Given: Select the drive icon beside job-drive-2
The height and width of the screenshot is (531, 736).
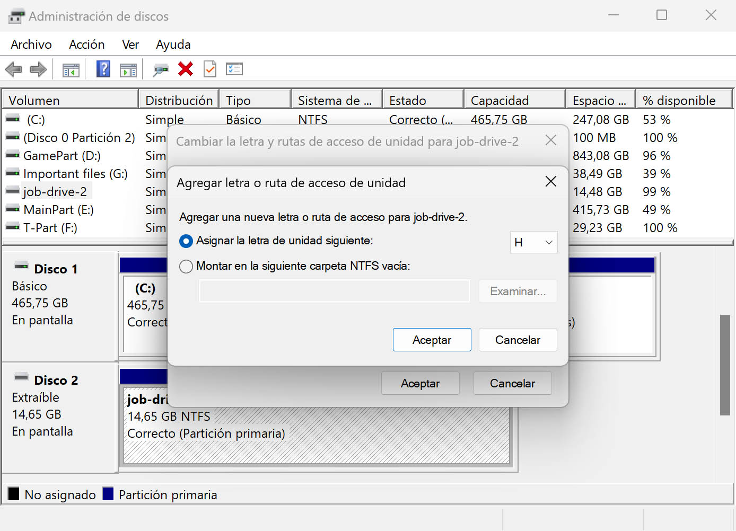Looking at the screenshot, I should coord(13,191).
